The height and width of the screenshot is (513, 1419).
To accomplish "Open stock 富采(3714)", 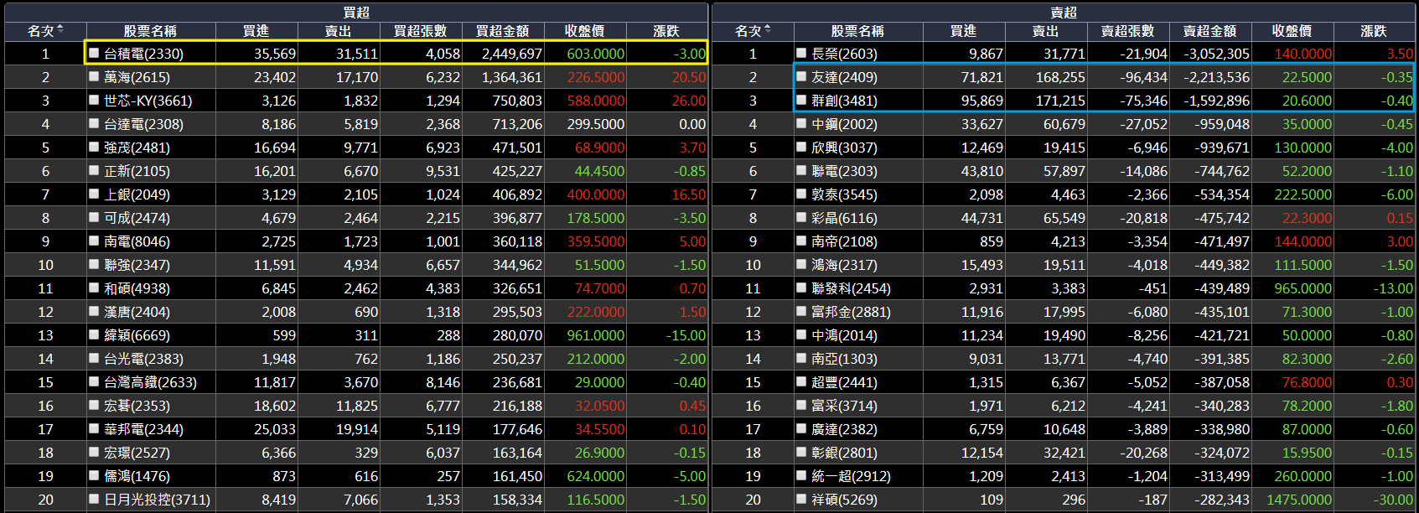I will (x=844, y=406).
